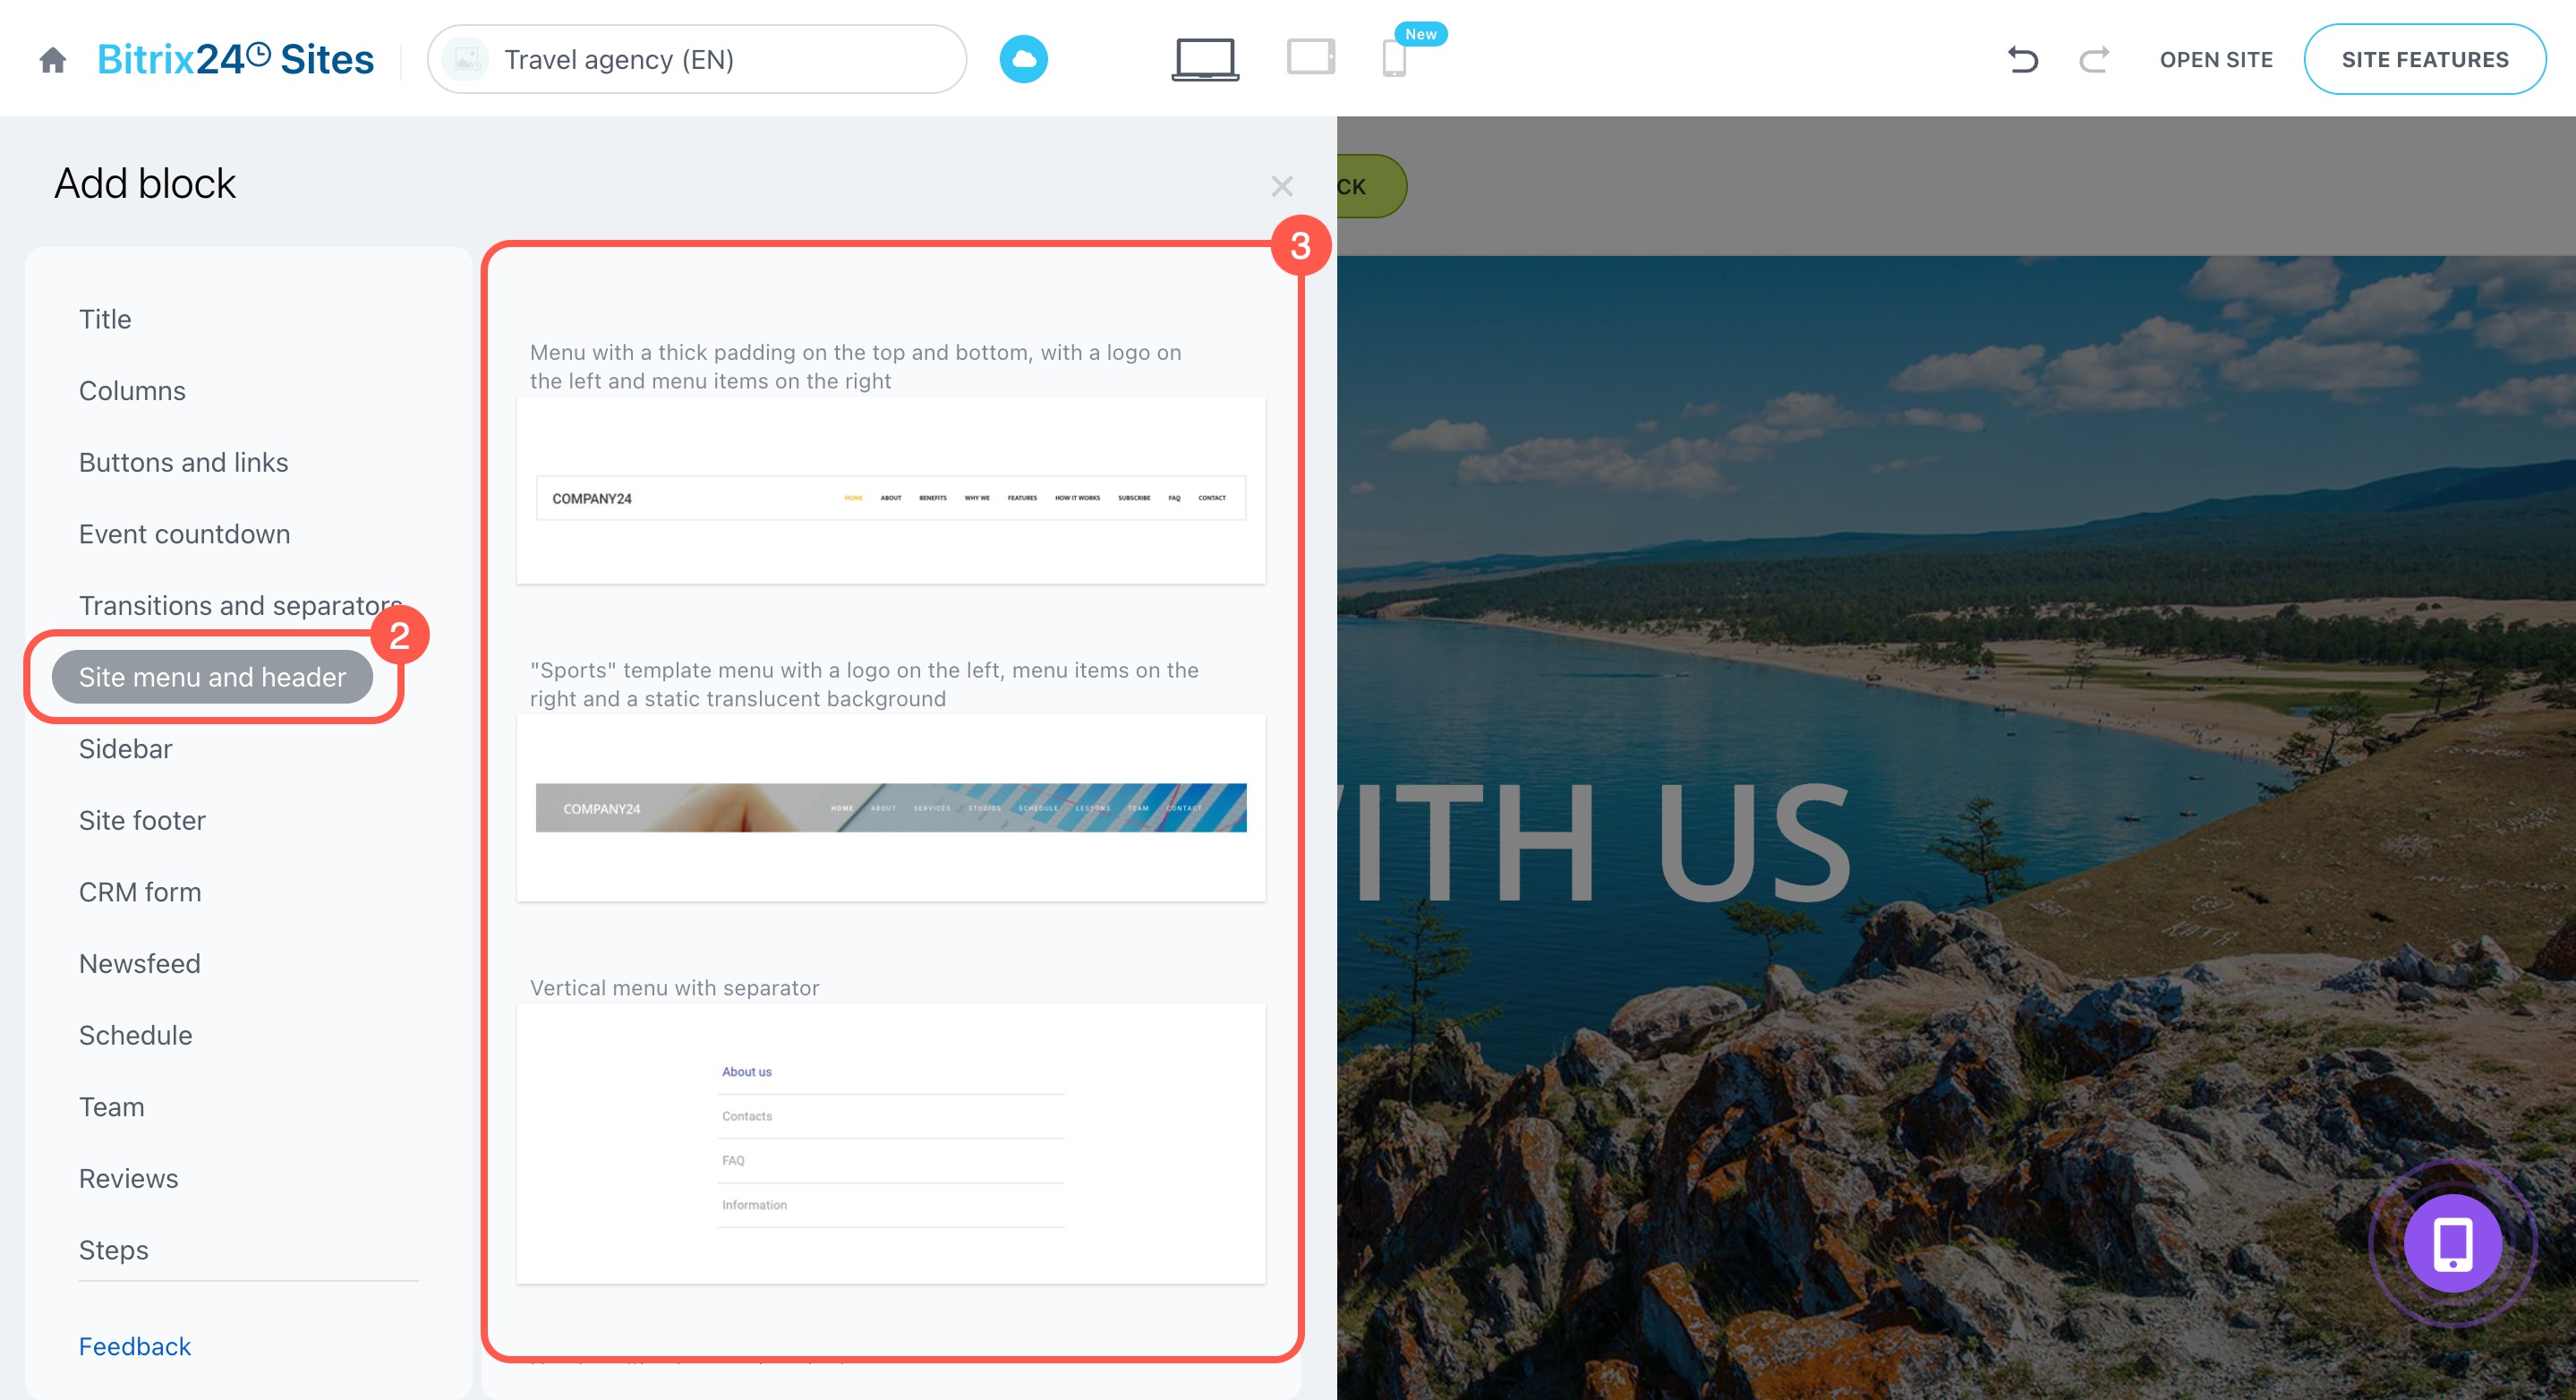The image size is (2576, 1400).
Task: Choose Vertical menu with separator block
Action: [x=891, y=1144]
